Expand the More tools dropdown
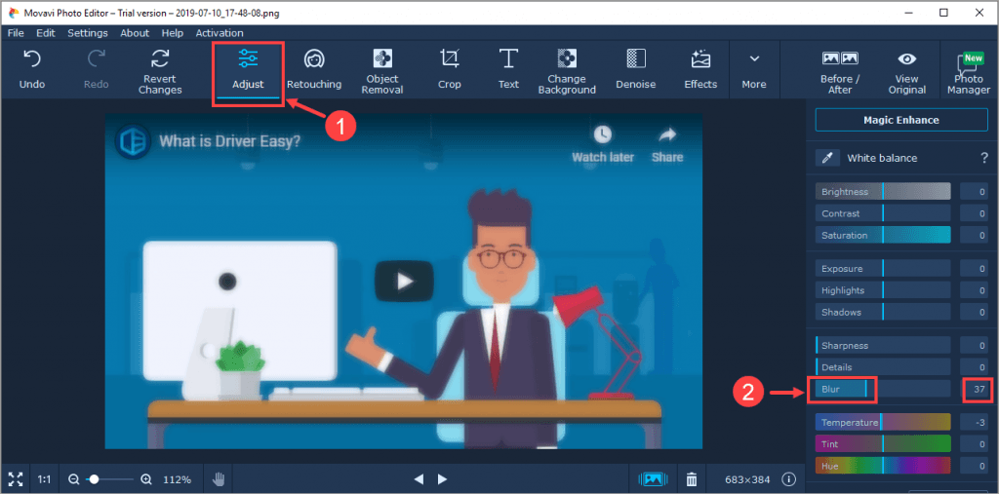 pyautogui.click(x=754, y=70)
